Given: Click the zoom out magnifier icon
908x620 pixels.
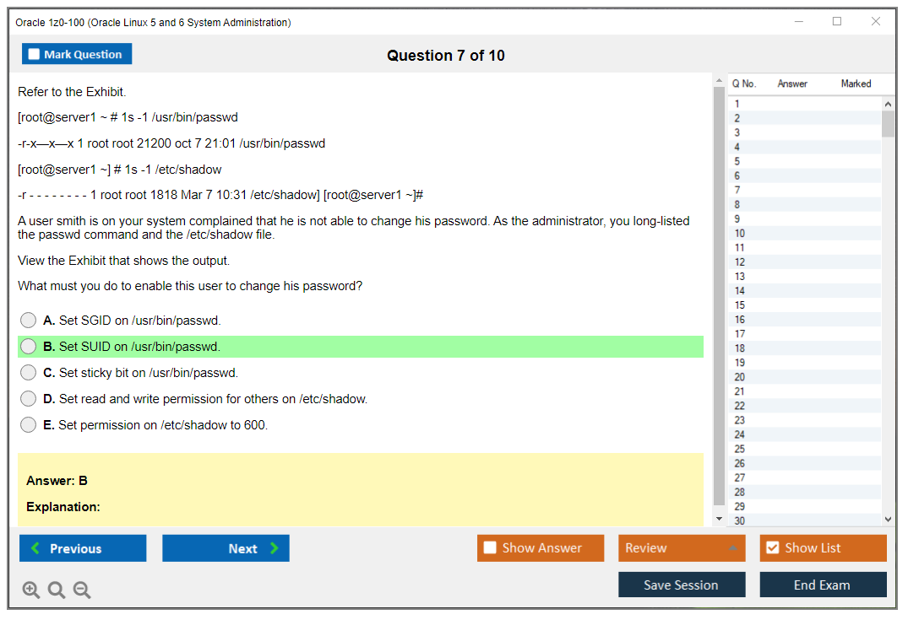Looking at the screenshot, I should tap(82, 590).
